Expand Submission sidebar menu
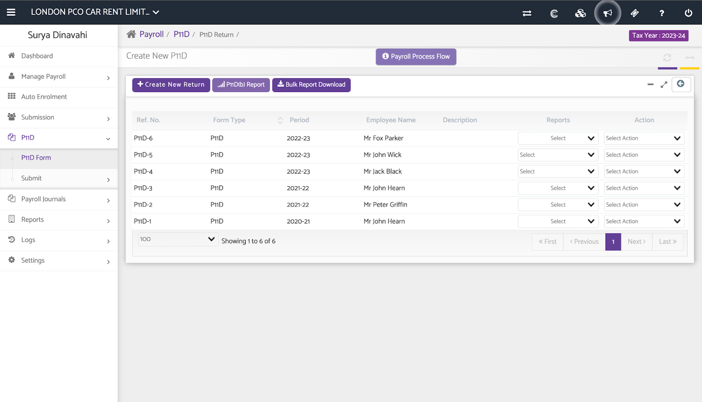The image size is (702, 402). click(x=59, y=117)
